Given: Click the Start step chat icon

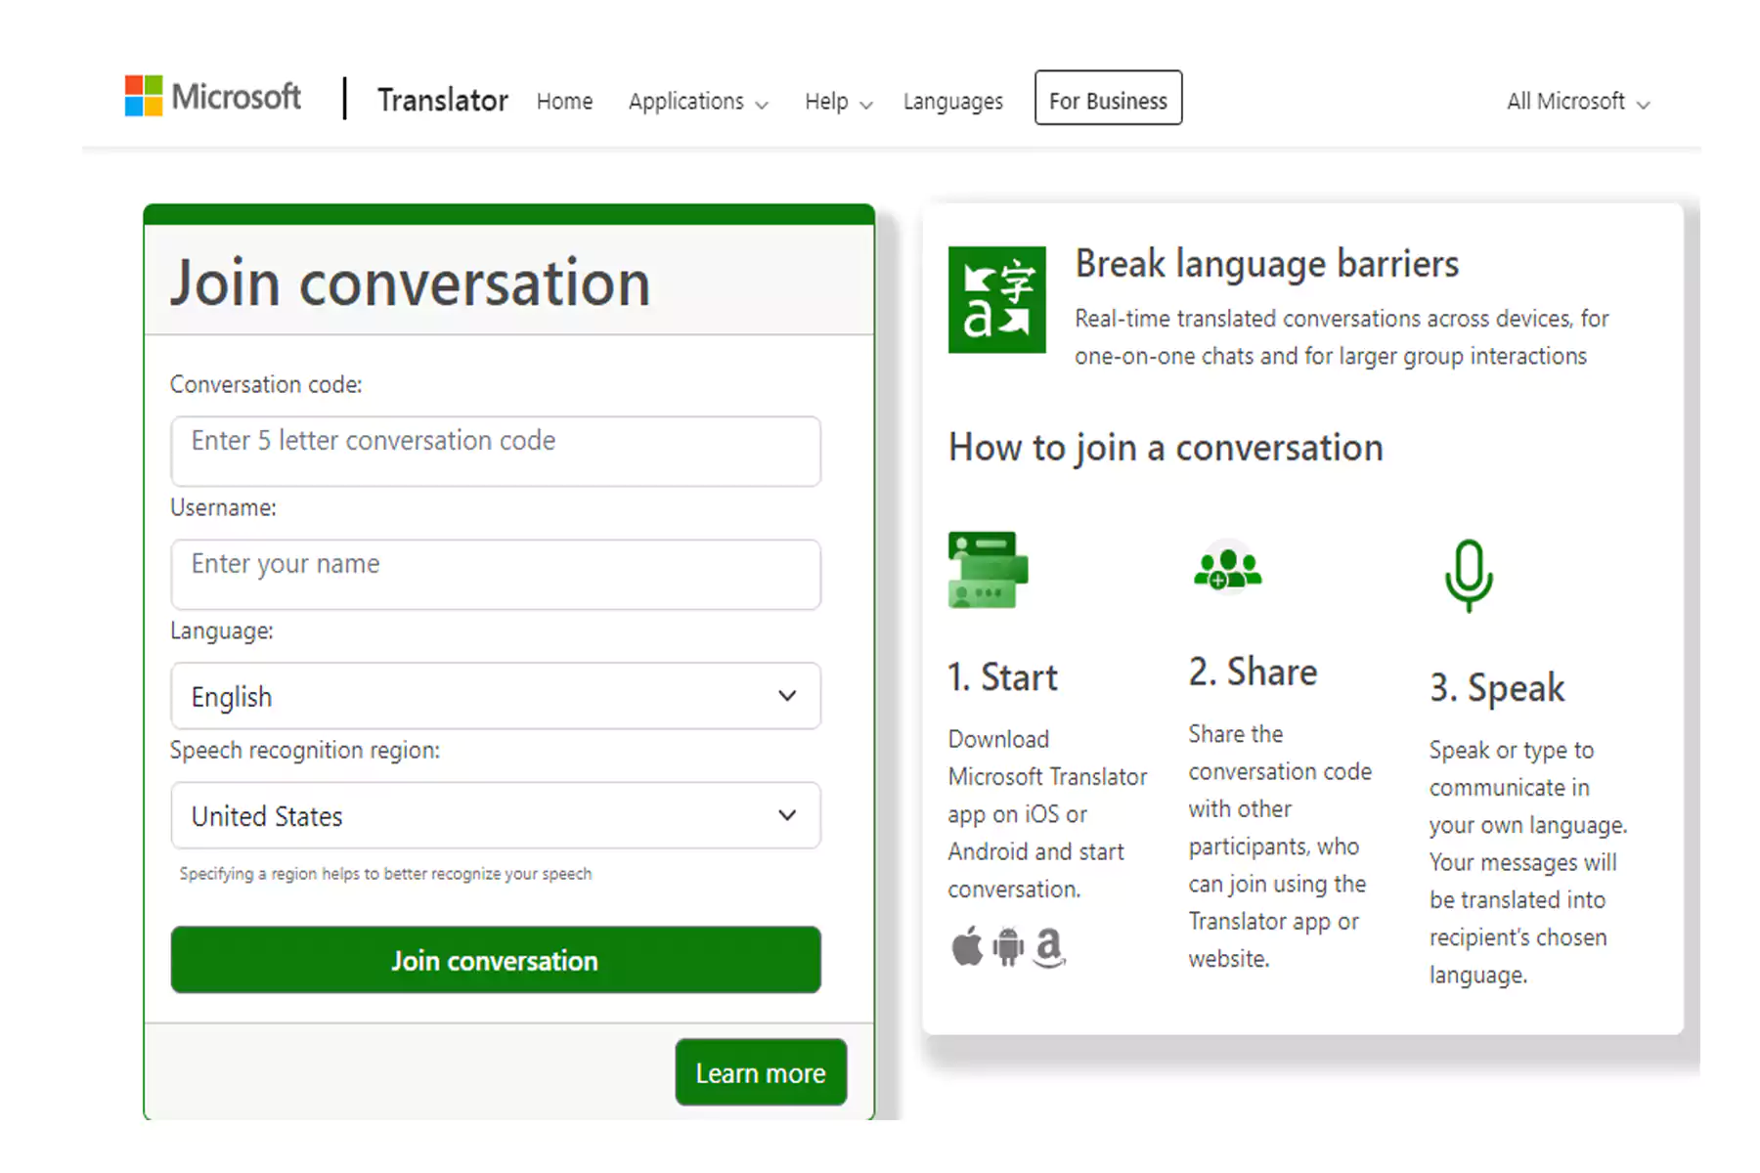Looking at the screenshot, I should [x=988, y=570].
